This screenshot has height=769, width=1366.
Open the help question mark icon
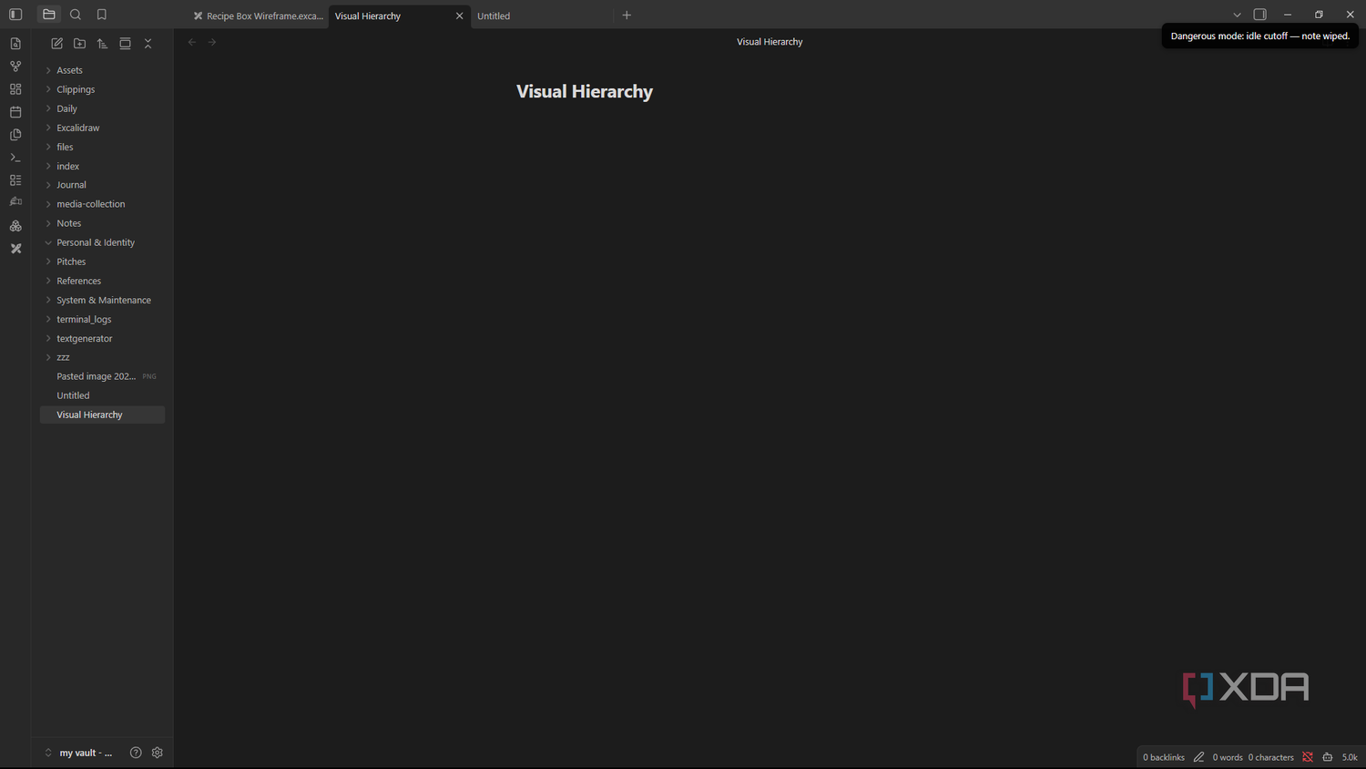[x=136, y=753]
